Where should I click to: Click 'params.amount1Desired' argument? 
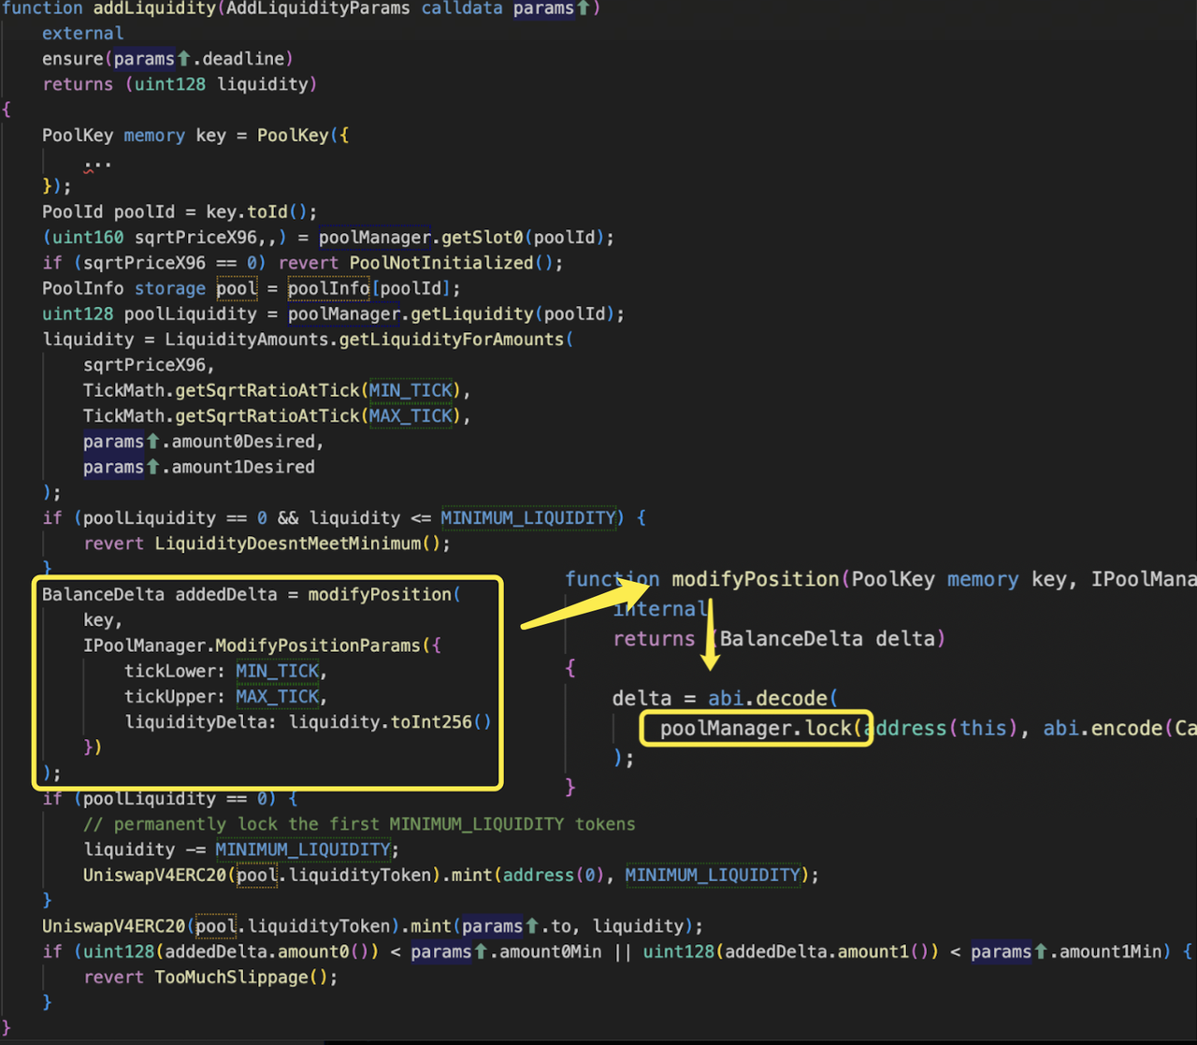[198, 467]
